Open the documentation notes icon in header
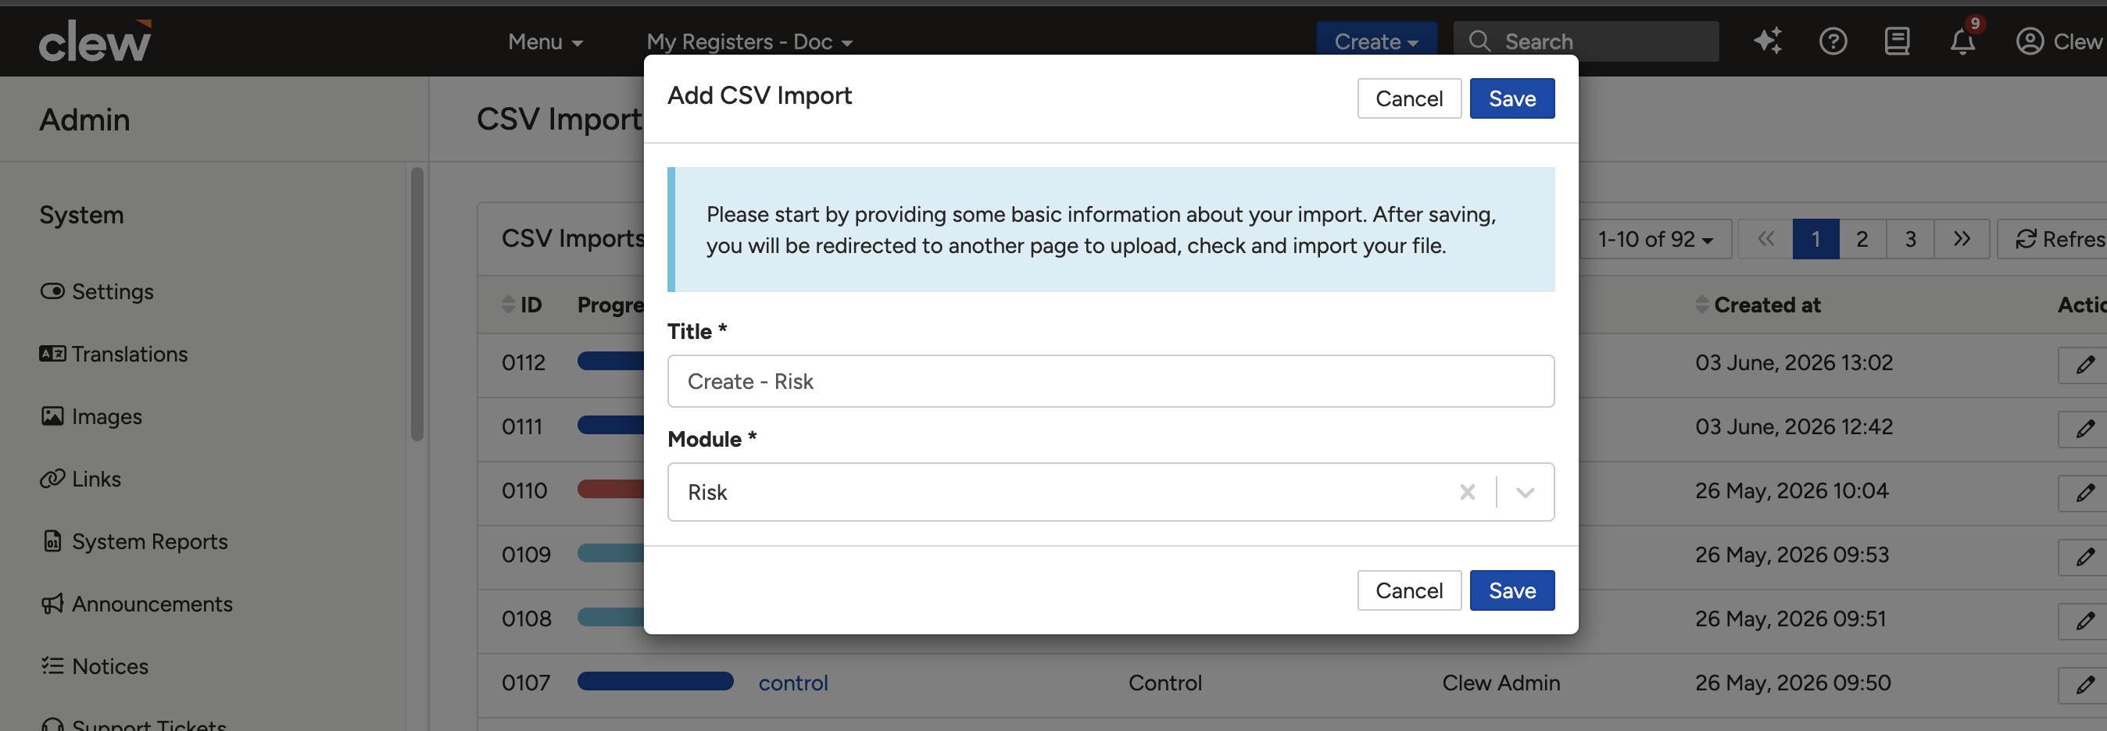Viewport: 2107px width, 731px height. [x=1897, y=41]
